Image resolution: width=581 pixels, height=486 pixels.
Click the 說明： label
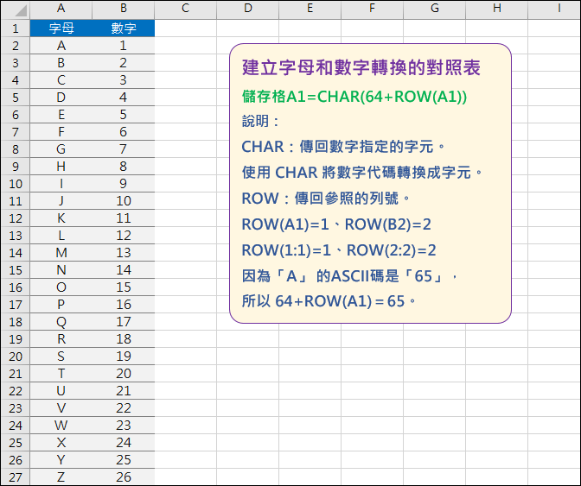pyautogui.click(x=260, y=121)
